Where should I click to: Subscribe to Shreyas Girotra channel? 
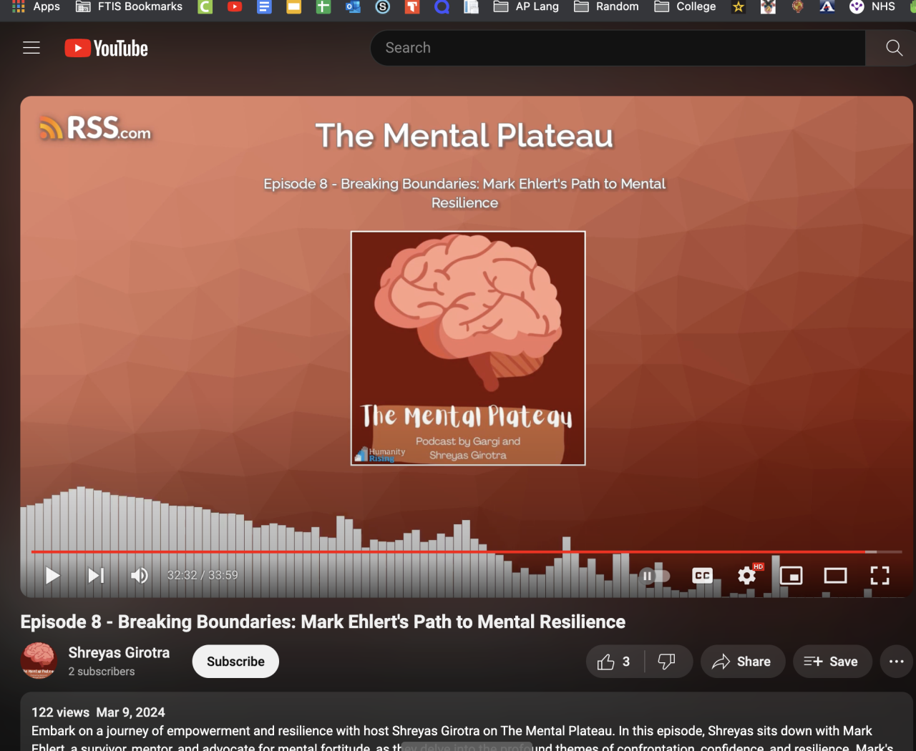[235, 662]
